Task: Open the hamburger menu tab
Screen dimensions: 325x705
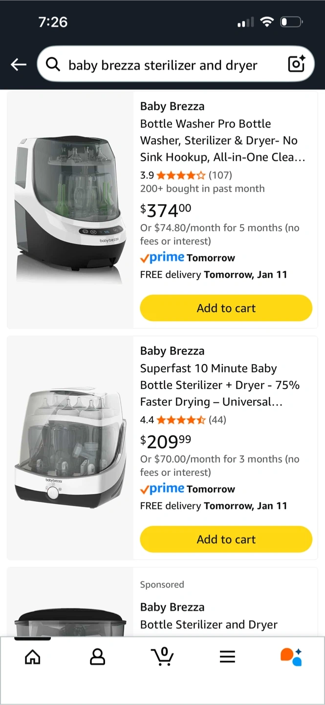Action: 227,657
